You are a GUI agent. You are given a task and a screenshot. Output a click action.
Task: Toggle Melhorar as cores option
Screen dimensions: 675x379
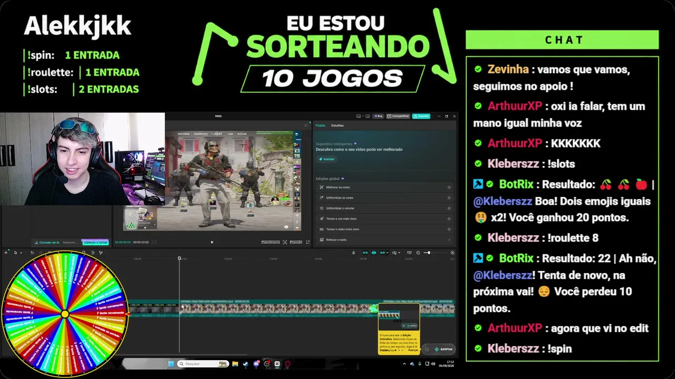[449, 187]
